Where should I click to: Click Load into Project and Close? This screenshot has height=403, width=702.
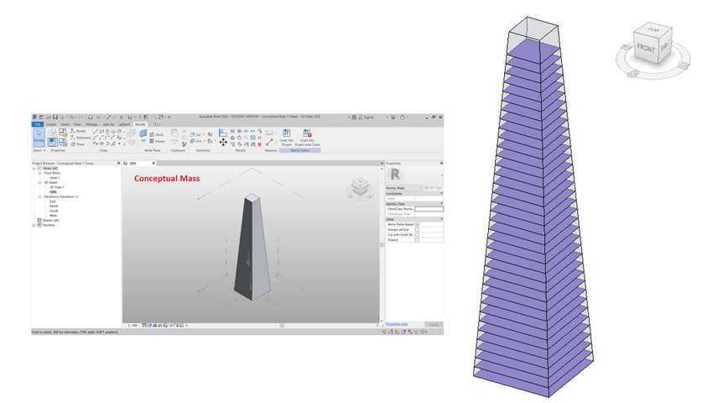(306, 136)
